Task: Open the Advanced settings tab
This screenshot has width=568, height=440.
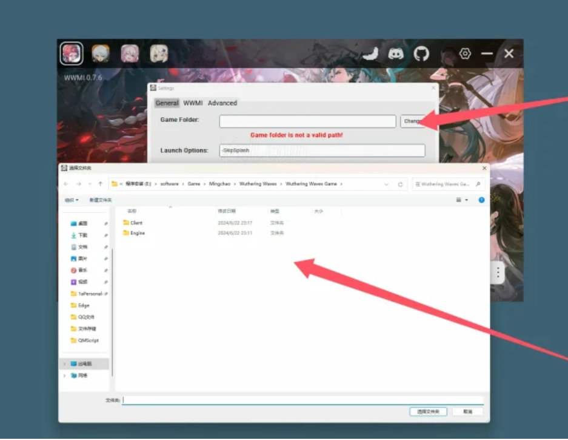Action: pyautogui.click(x=222, y=103)
